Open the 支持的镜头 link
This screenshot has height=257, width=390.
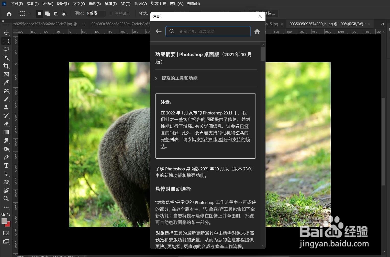pyautogui.click(x=205, y=143)
